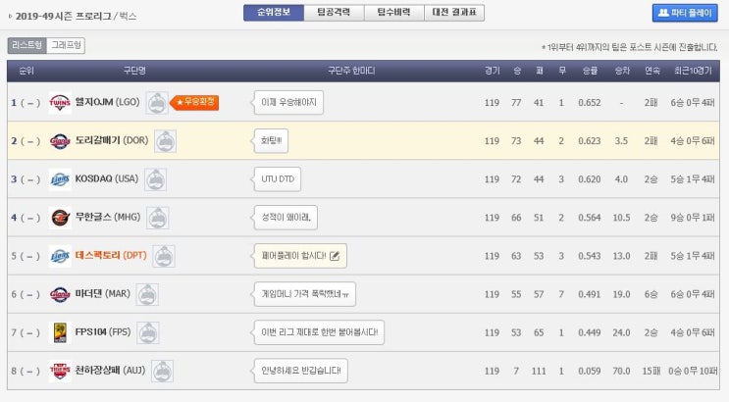Open owner avatar beside 데스팩토리 (DPT)
The height and width of the screenshot is (402, 729).
[164, 256]
